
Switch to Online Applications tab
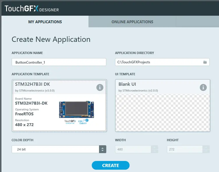(x=132, y=22)
